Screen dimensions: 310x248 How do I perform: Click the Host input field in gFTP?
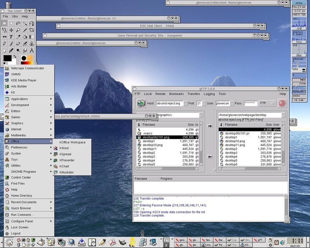tap(170, 104)
